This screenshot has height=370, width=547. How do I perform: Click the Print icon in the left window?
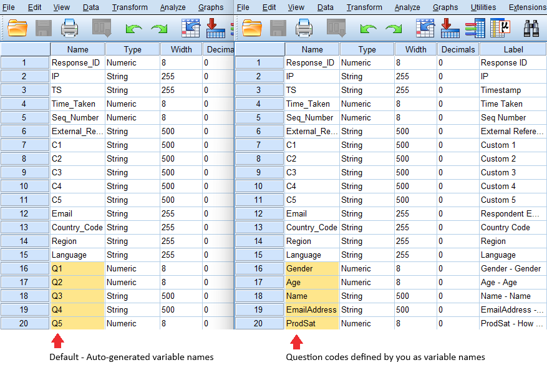coord(69,28)
